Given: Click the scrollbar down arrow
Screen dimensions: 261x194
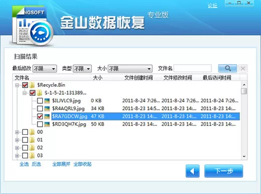Looking at the screenshot, I should (x=244, y=156).
